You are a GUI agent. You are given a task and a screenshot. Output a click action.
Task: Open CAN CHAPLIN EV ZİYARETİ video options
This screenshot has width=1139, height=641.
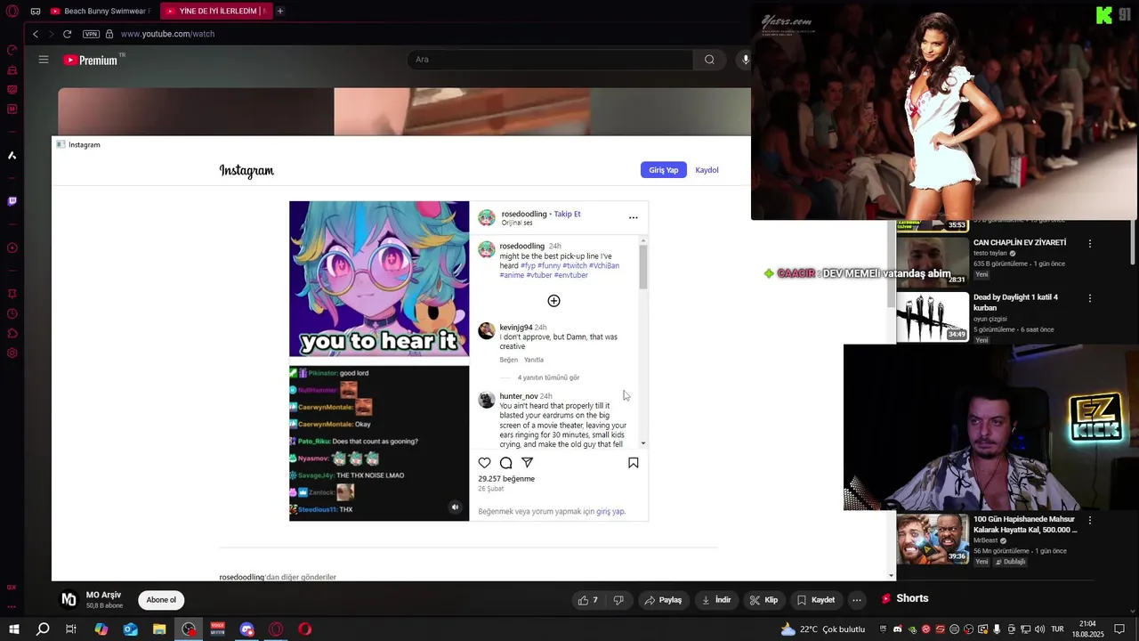pos(1090,243)
